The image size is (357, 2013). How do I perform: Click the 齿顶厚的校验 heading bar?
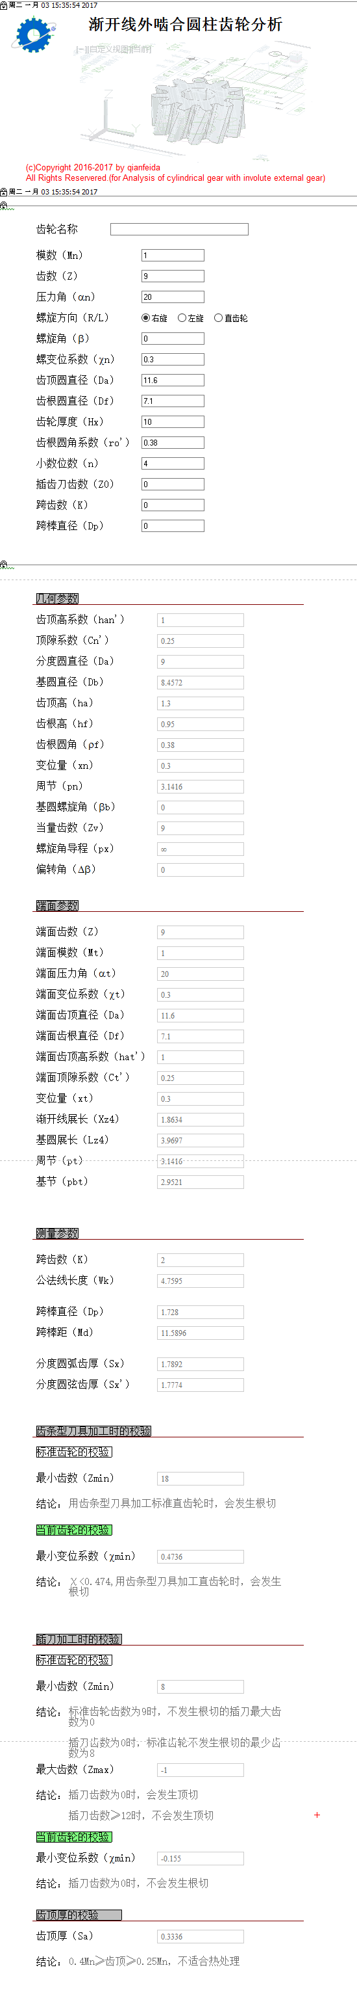pyautogui.click(x=79, y=1915)
